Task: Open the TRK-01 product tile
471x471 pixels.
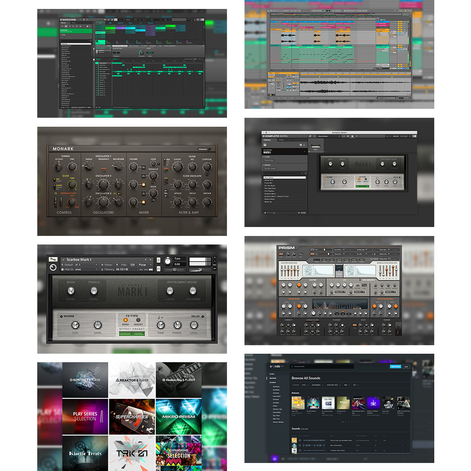Action: (132, 453)
